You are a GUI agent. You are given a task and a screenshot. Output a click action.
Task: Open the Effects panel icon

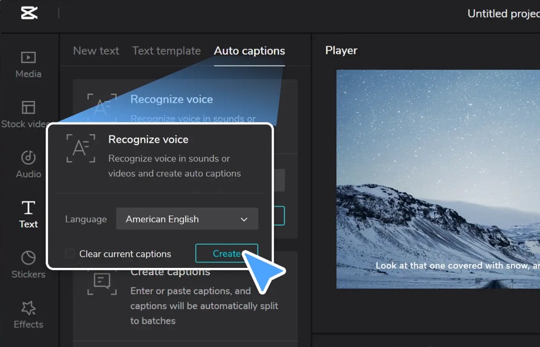pos(28,308)
